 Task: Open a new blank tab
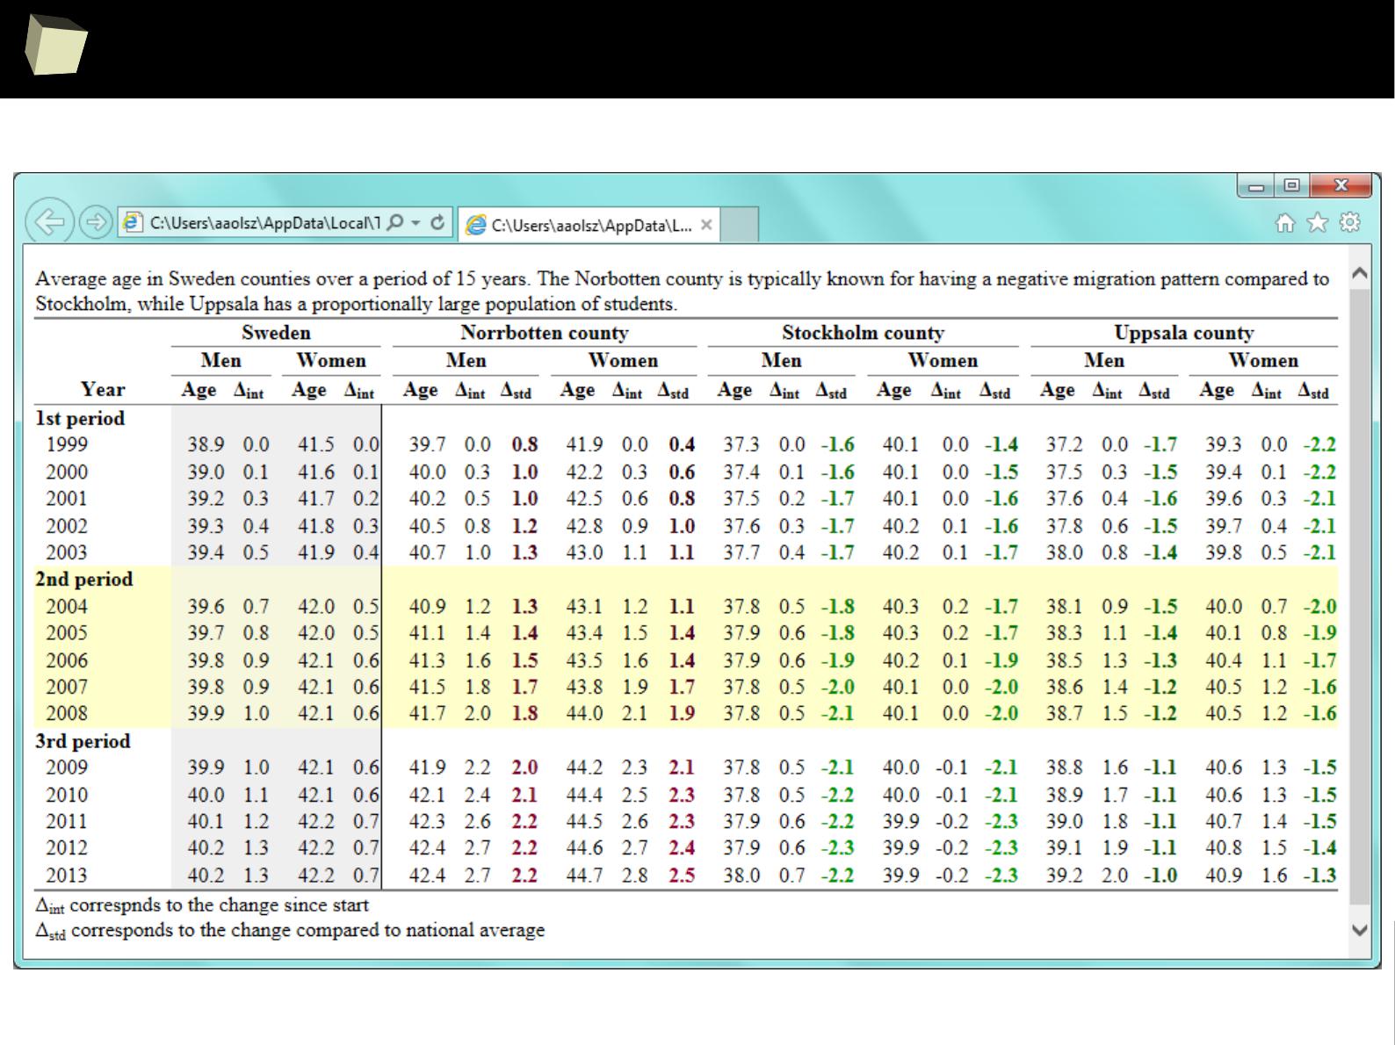740,225
